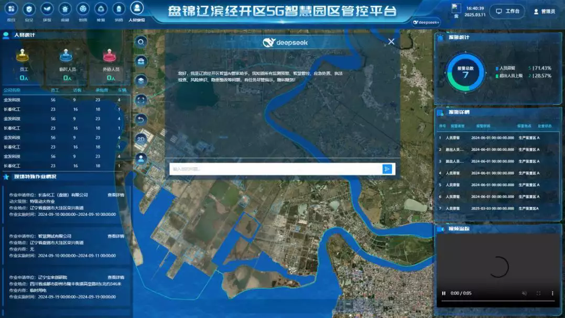Select the shield icon in top navigation
This screenshot has height=318, width=565.
[29, 9]
